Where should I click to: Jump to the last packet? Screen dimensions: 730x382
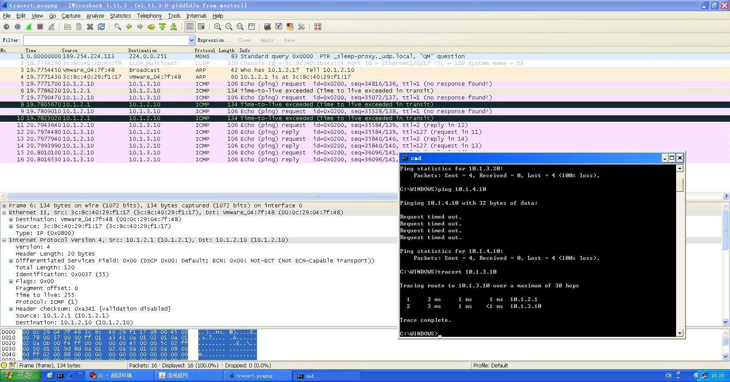point(174,27)
